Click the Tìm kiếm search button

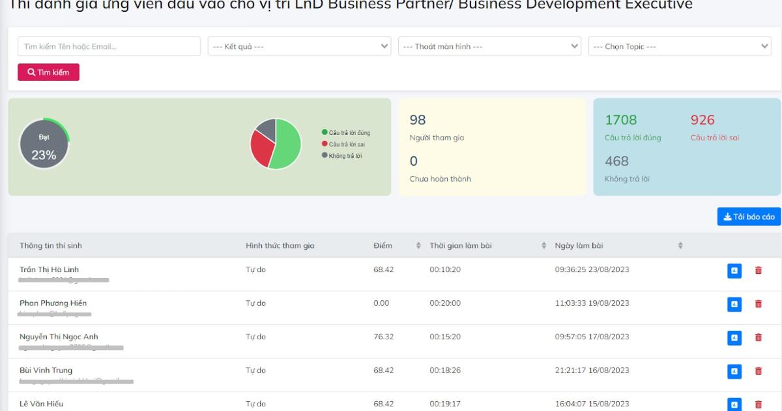point(48,72)
